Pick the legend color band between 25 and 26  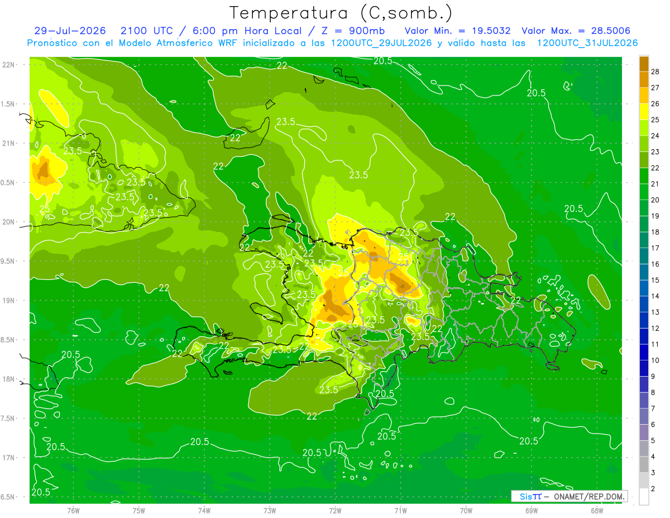point(644,112)
